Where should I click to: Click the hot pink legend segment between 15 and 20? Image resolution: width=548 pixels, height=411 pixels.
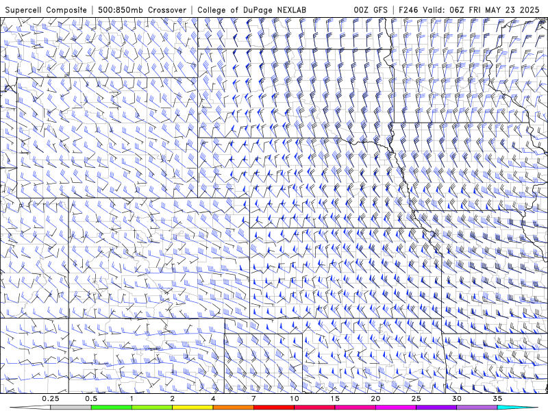tap(355, 408)
